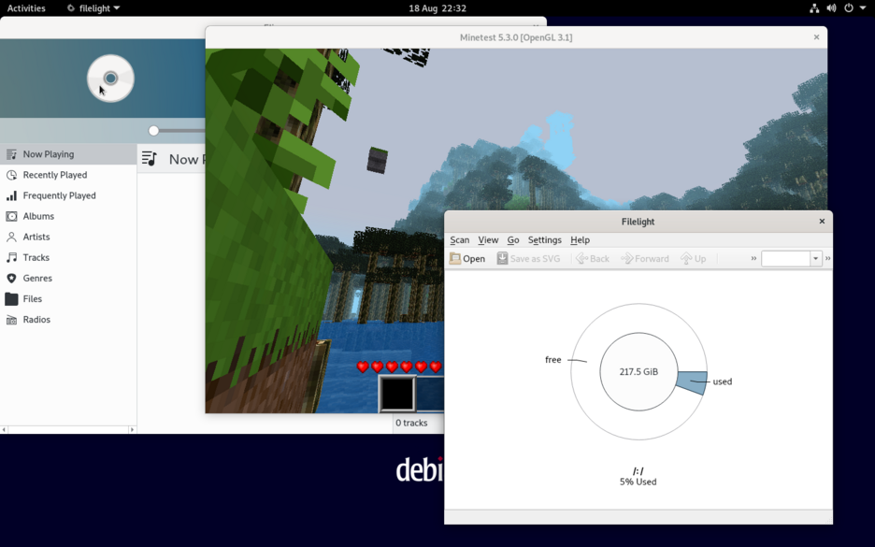The height and width of the screenshot is (547, 875).
Task: Show Artists in the music sidebar
Action: (x=68, y=237)
